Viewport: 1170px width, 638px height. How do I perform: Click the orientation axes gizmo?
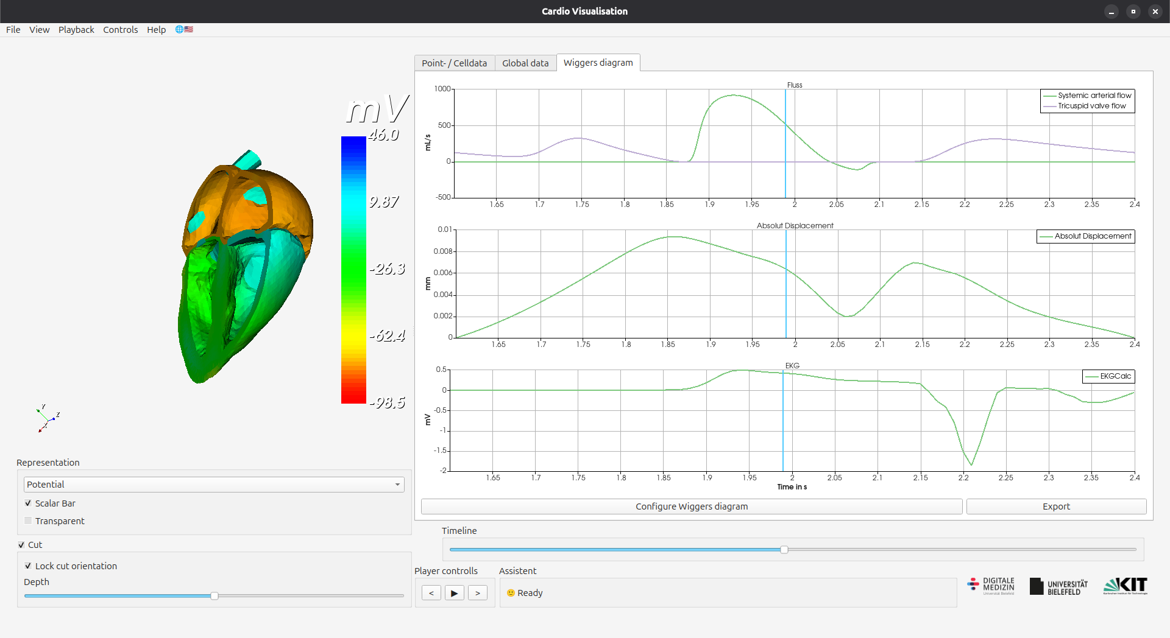[x=48, y=419]
